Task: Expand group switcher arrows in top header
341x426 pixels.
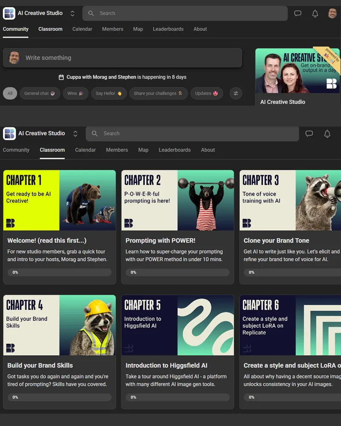Action: coord(72,13)
